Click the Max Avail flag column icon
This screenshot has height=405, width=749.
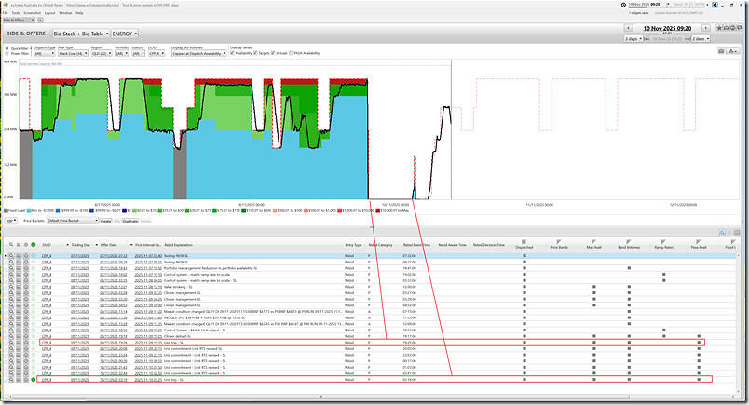(x=593, y=243)
